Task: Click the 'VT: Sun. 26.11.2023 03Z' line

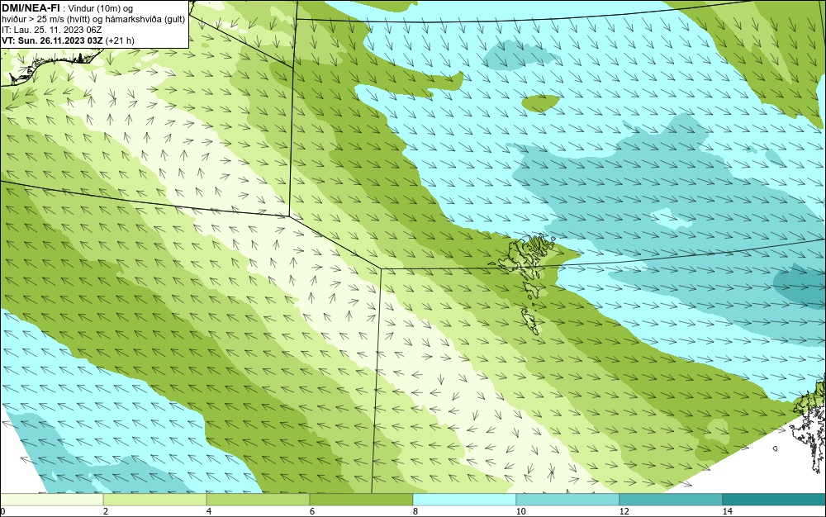Action: click(53, 40)
